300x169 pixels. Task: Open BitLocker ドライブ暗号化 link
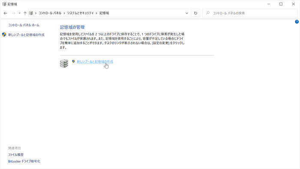click(24, 161)
